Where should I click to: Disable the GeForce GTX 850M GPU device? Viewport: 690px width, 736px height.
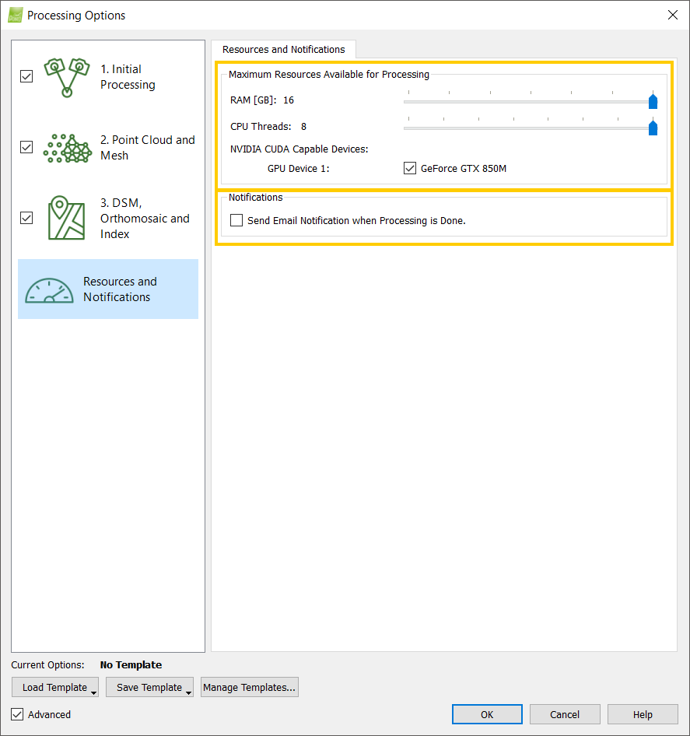pyautogui.click(x=410, y=168)
